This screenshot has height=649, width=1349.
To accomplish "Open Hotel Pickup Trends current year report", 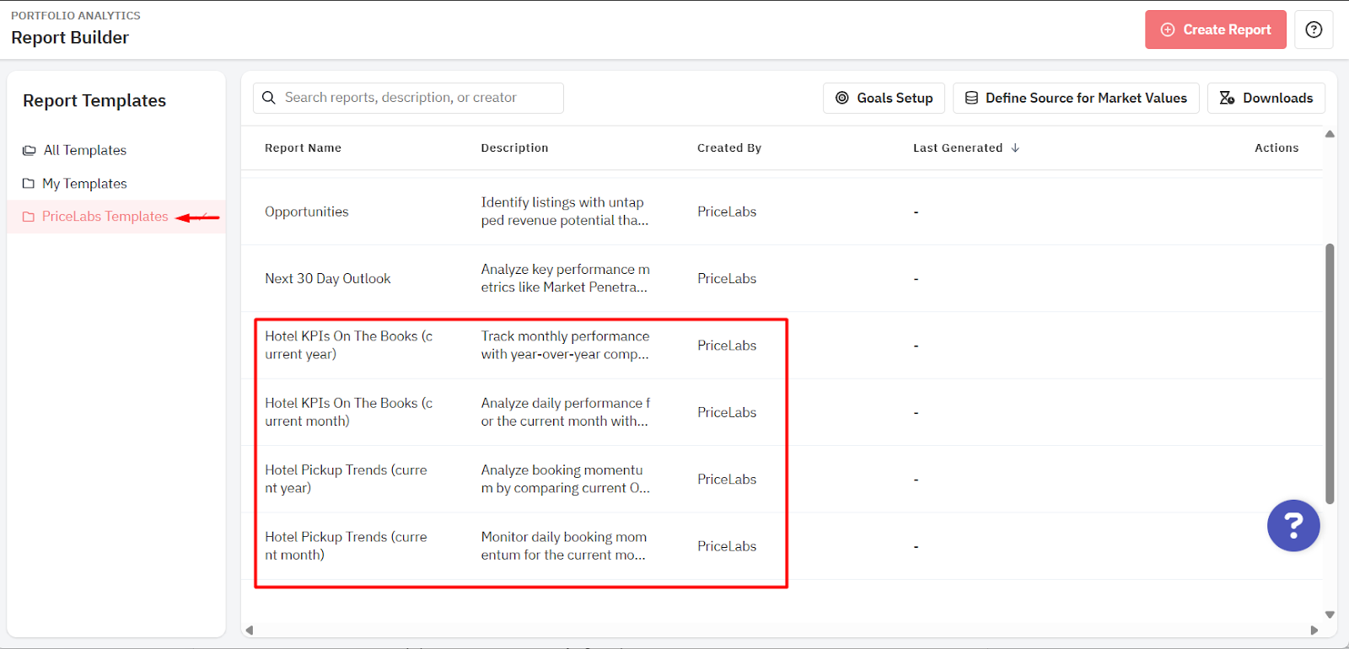I will tap(346, 479).
